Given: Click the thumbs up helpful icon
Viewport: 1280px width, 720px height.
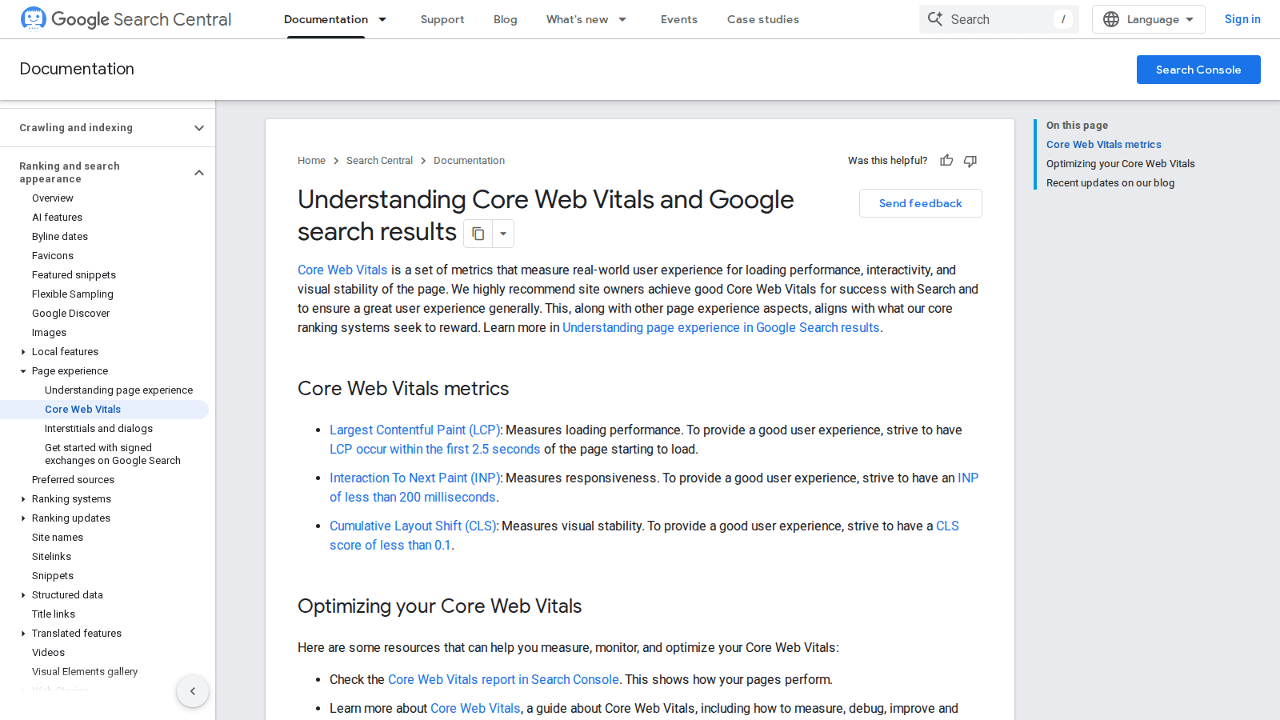Looking at the screenshot, I should tap(946, 161).
